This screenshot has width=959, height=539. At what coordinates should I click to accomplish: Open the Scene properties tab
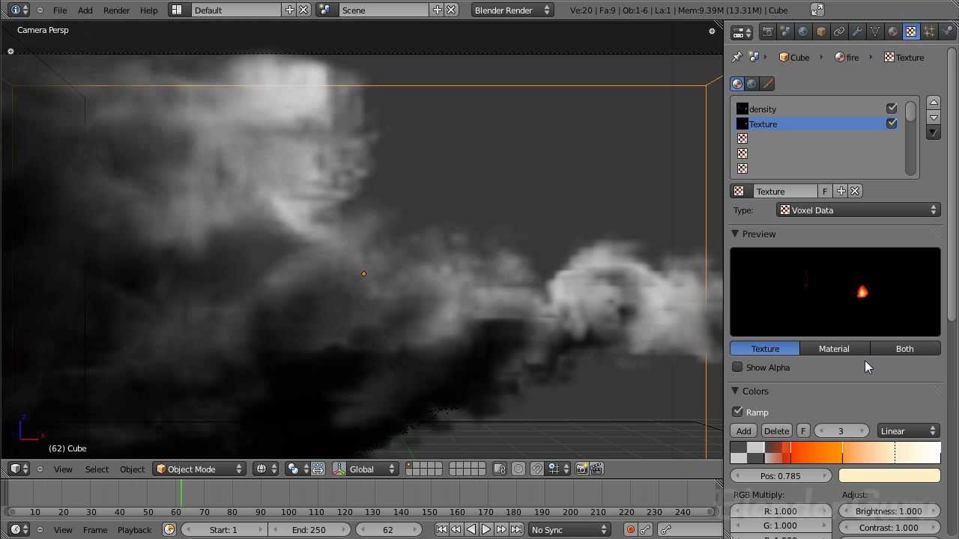click(785, 32)
